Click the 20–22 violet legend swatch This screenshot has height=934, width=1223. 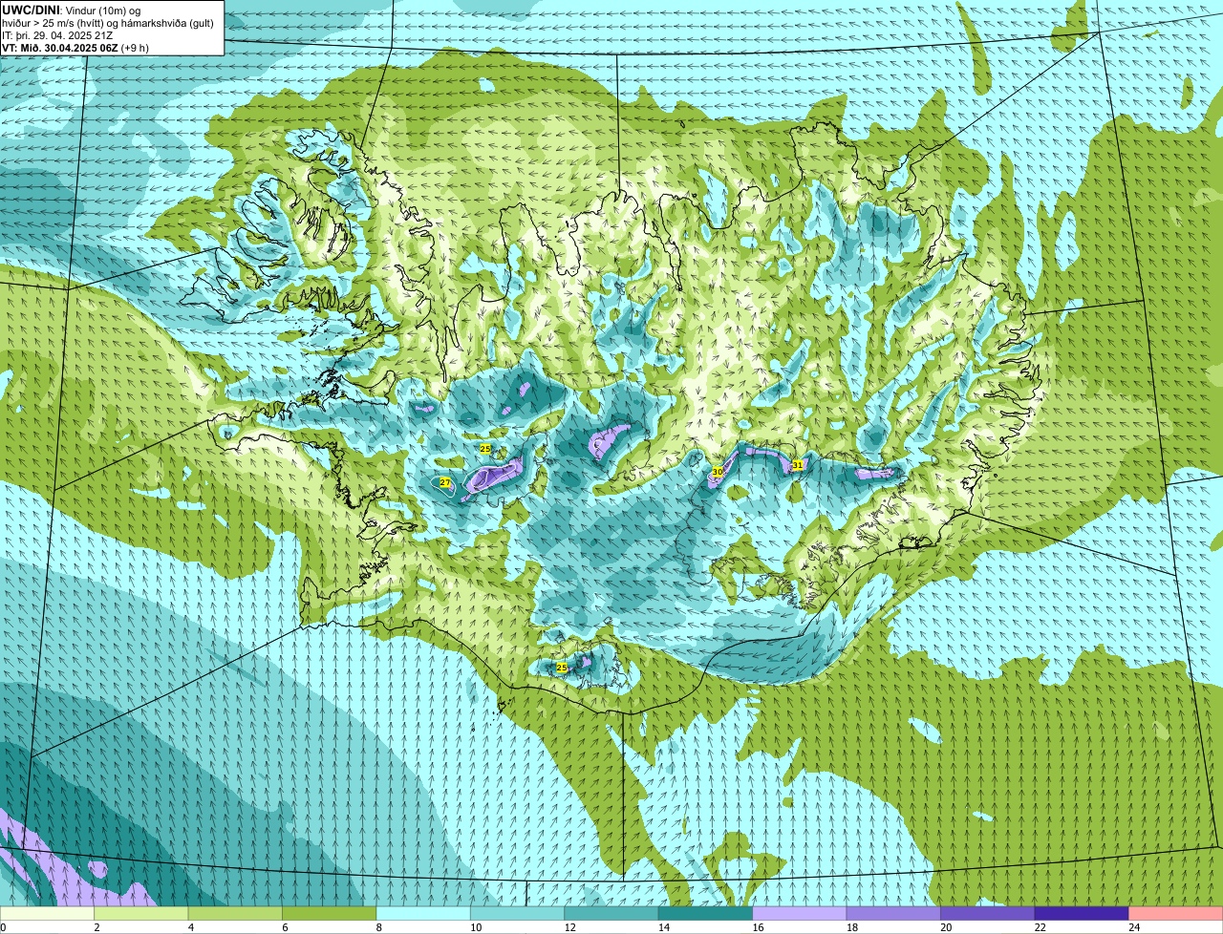tap(987, 913)
